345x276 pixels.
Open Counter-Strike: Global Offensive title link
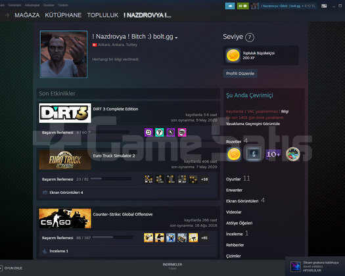(123, 214)
